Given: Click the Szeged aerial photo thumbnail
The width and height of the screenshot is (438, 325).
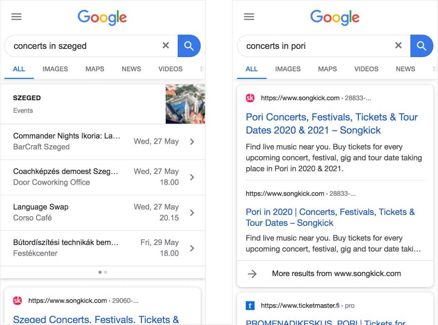Looking at the screenshot, I should tap(185, 104).
